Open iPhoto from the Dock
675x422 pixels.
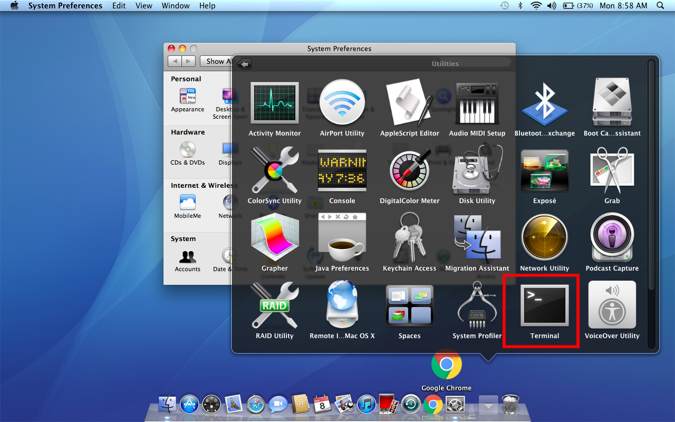coord(344,405)
